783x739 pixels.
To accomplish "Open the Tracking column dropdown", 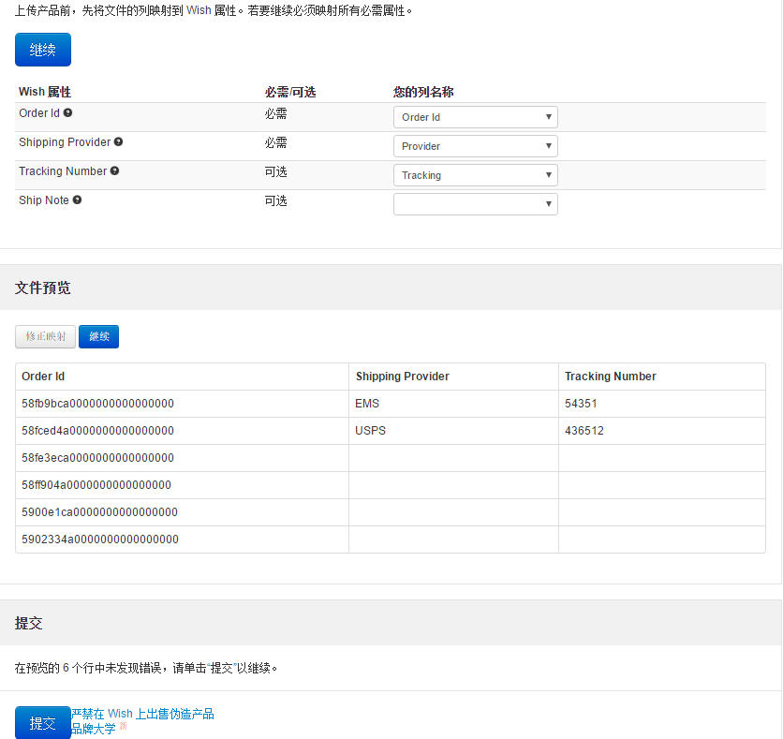I will pyautogui.click(x=475, y=174).
